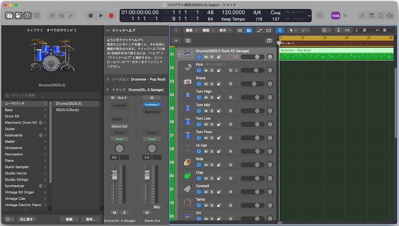Mute the Kick track
399x226 pixels.
coord(206,71)
